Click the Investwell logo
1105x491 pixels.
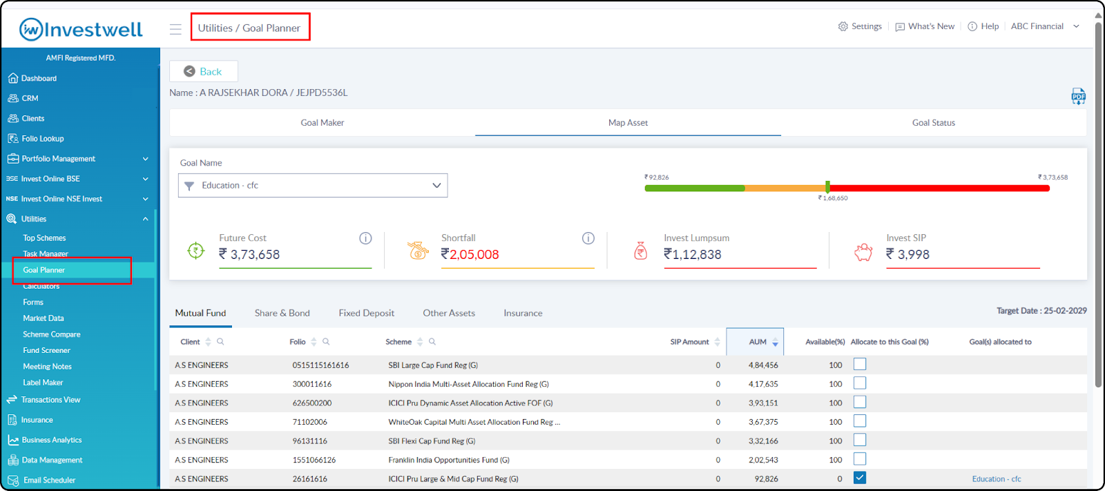coord(81,29)
